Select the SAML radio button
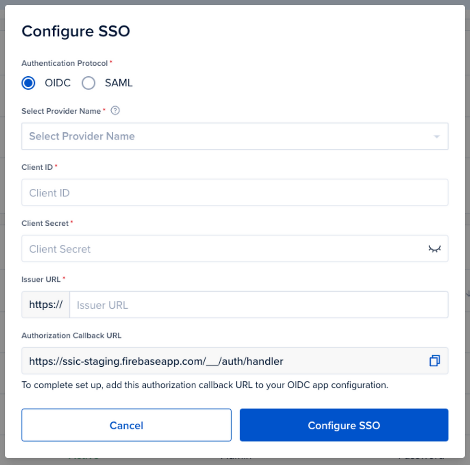 (88, 83)
